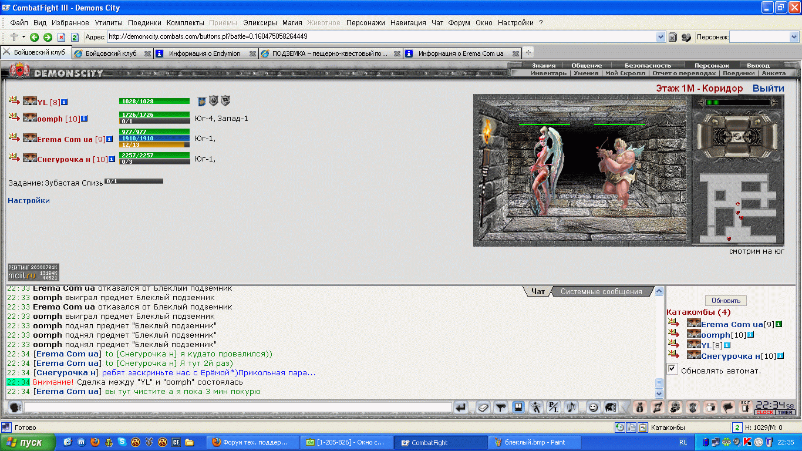Open the Файл menu
This screenshot has width=802, height=451.
click(x=19, y=23)
